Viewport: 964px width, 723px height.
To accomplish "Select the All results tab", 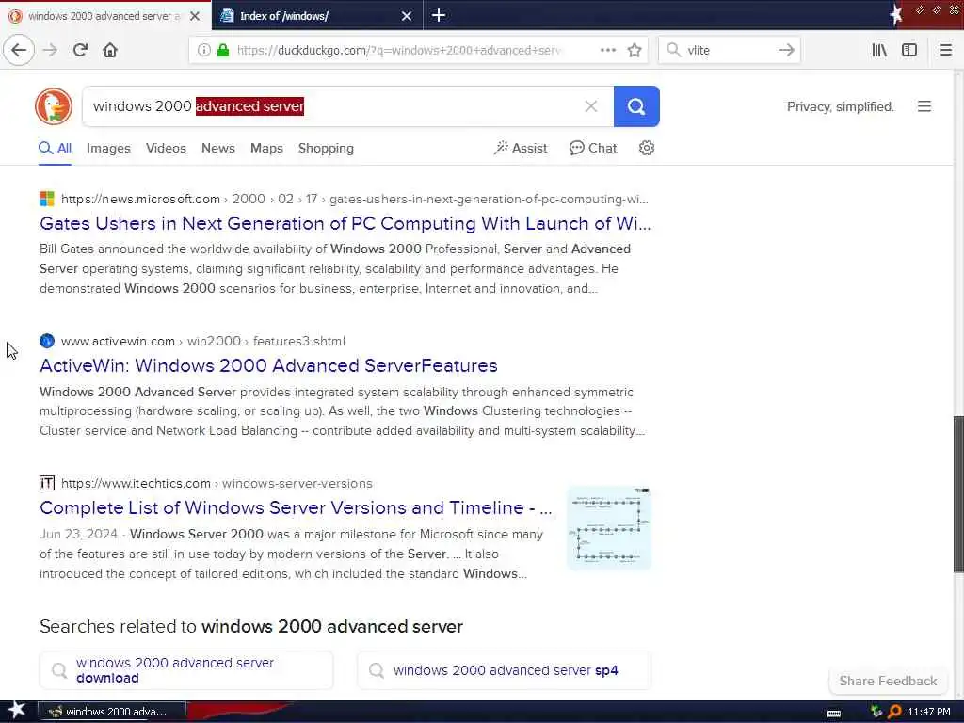I will click(x=56, y=148).
